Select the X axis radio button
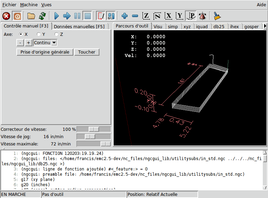Image resolution: width=268 pixels, height=198 pixels. click(21, 34)
